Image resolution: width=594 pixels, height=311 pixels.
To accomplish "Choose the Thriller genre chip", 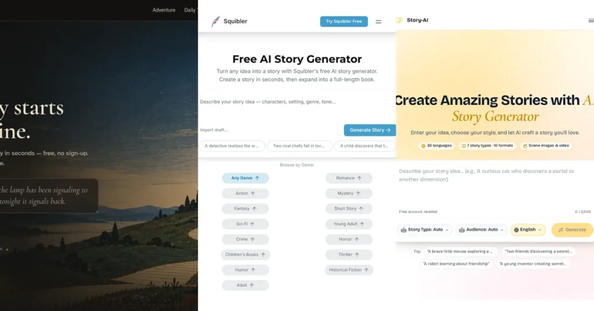I will pos(349,255).
